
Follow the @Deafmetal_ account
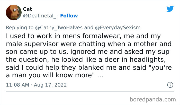[69, 16]
